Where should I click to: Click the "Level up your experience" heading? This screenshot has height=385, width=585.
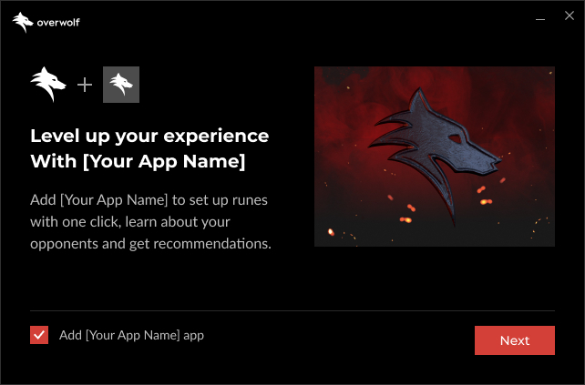click(149, 136)
